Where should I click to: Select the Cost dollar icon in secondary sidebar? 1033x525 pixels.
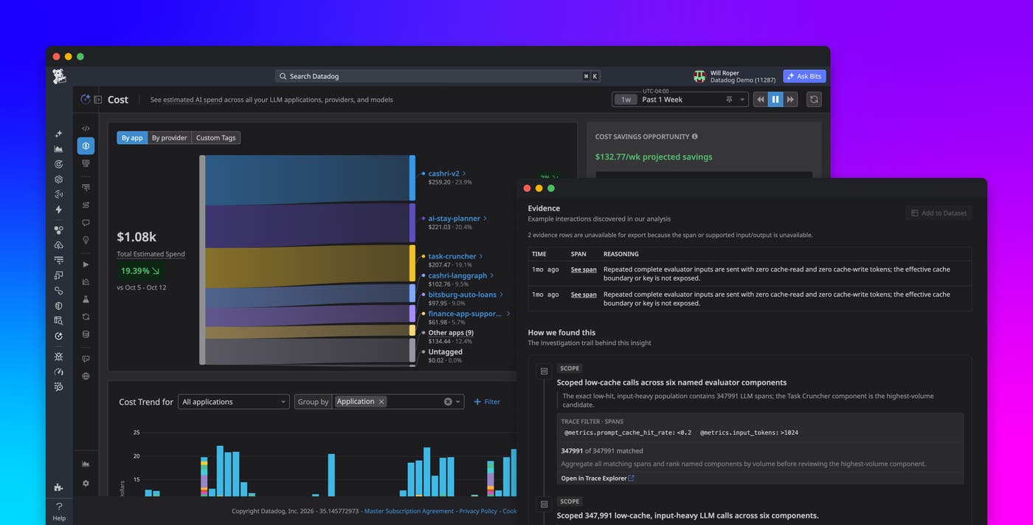coord(86,146)
